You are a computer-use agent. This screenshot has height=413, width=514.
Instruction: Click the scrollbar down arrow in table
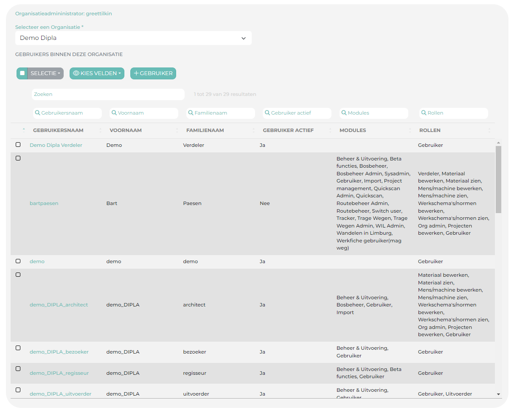pos(498,394)
